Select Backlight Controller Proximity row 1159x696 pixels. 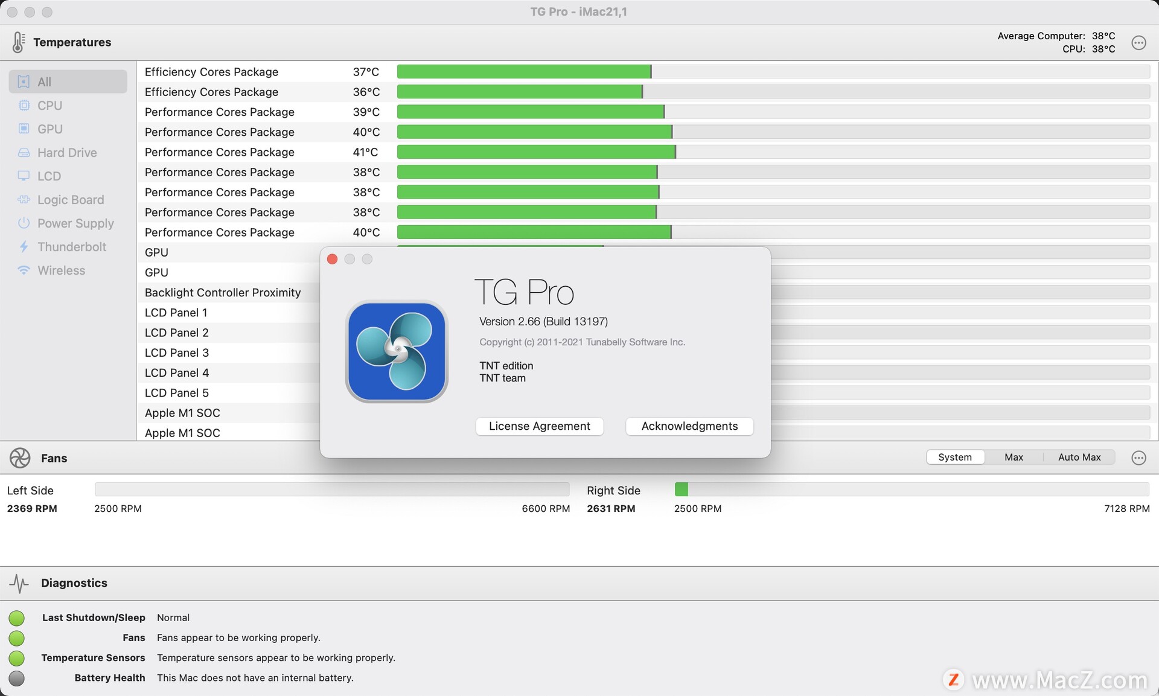click(229, 292)
